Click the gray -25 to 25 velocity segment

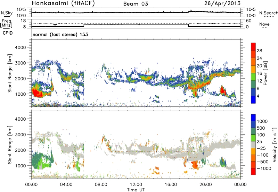click(x=253, y=145)
